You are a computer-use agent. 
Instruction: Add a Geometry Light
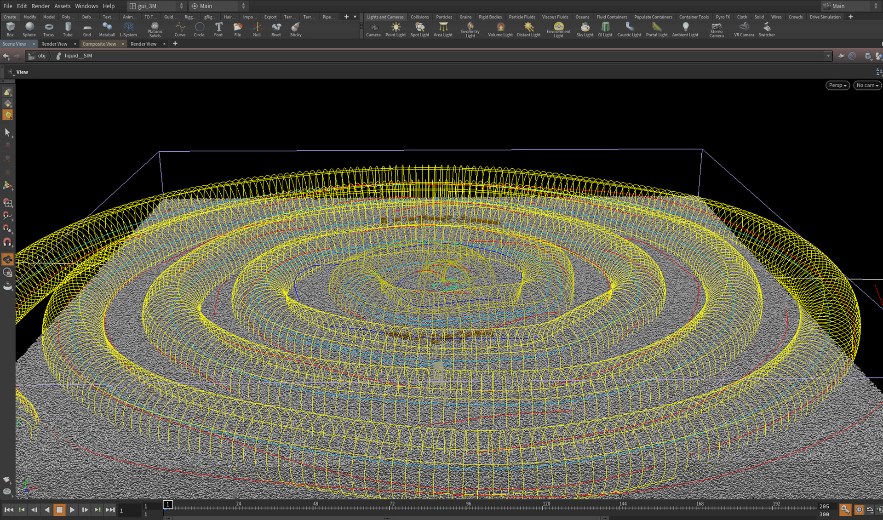(x=470, y=30)
